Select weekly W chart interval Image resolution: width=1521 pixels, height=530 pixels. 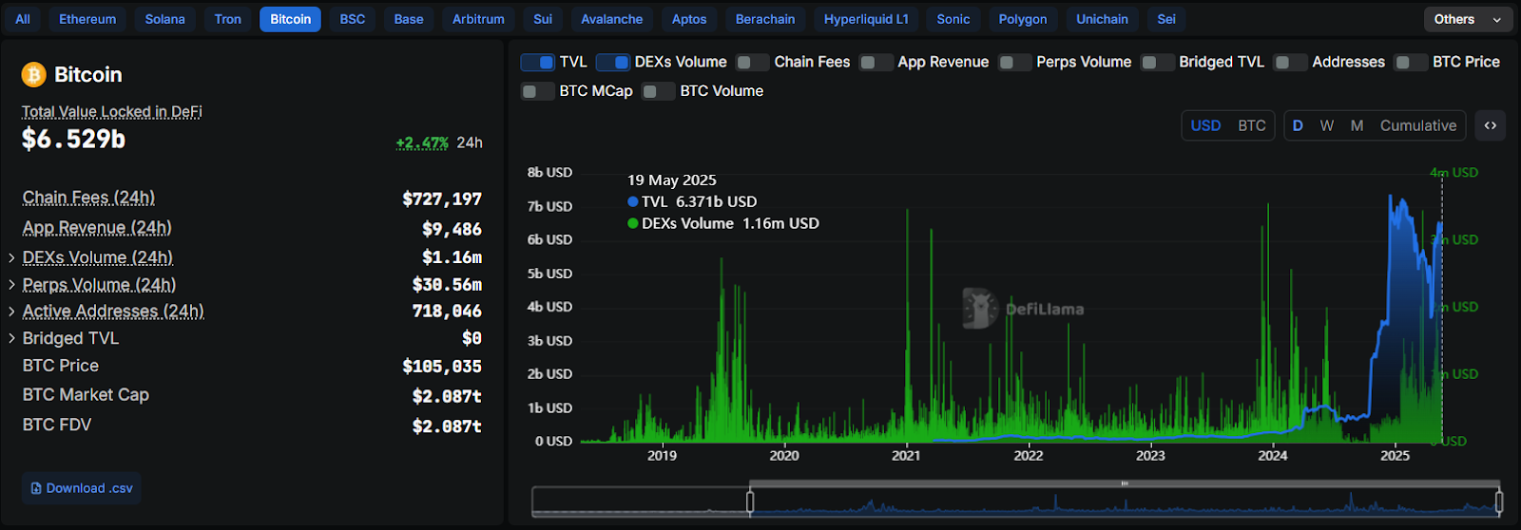(1327, 125)
